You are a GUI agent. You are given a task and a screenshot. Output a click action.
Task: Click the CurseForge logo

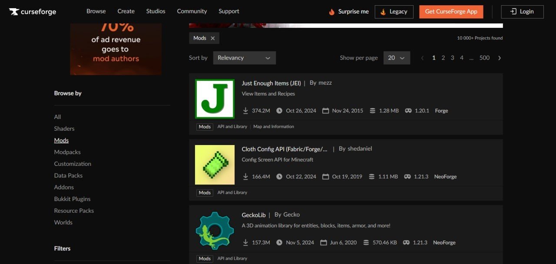33,12
